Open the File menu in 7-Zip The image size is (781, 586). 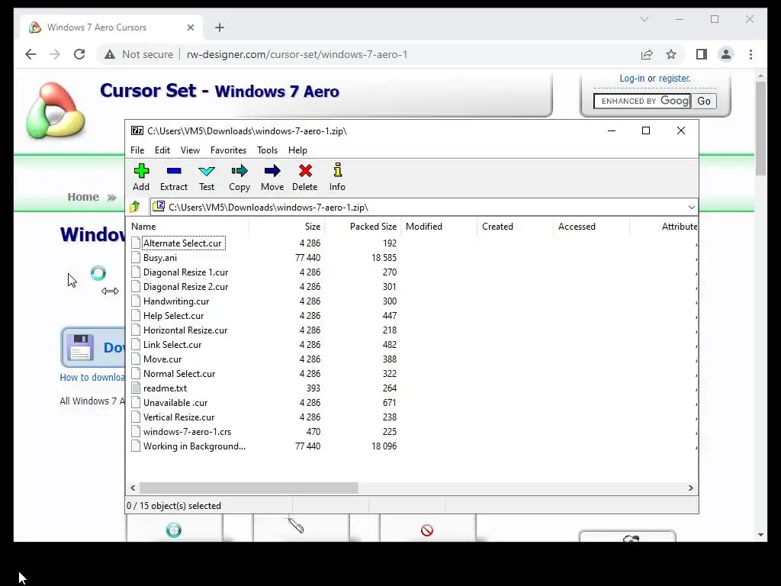137,150
